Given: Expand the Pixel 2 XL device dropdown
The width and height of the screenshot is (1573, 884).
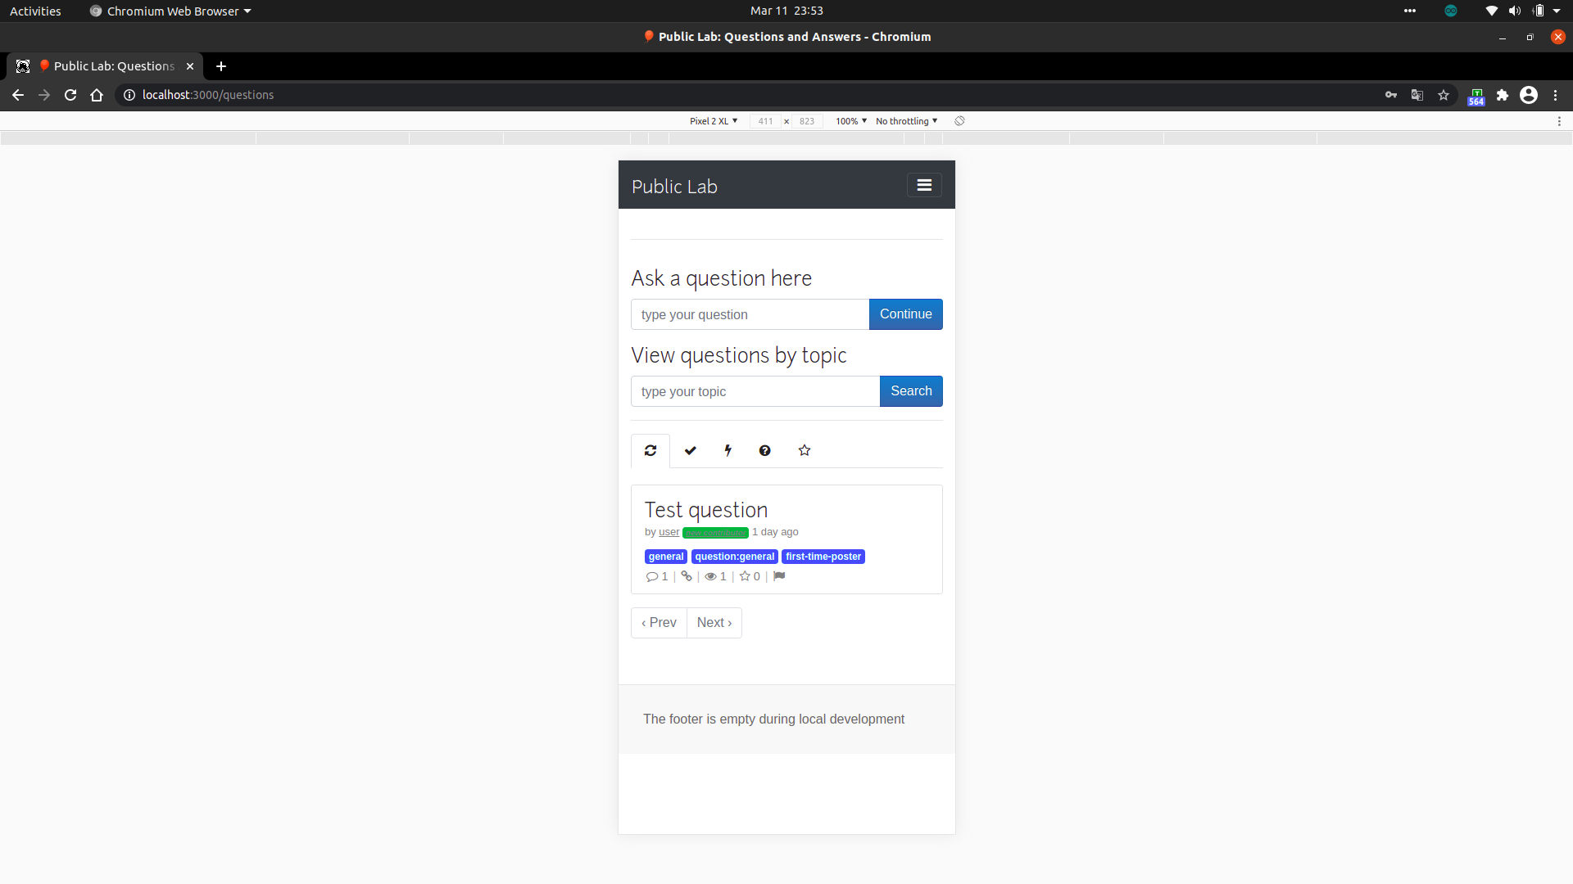Looking at the screenshot, I should (x=713, y=121).
